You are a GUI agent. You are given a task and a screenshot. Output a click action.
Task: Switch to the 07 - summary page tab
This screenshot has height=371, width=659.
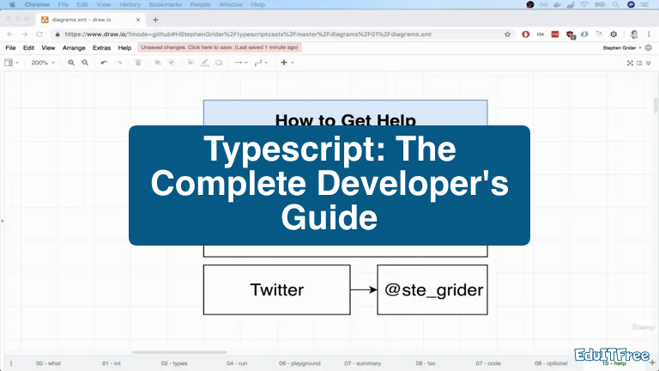pyautogui.click(x=363, y=363)
